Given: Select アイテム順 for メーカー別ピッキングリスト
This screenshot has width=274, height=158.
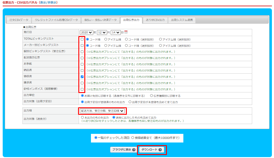Looking at the screenshot, I should [106, 46].
